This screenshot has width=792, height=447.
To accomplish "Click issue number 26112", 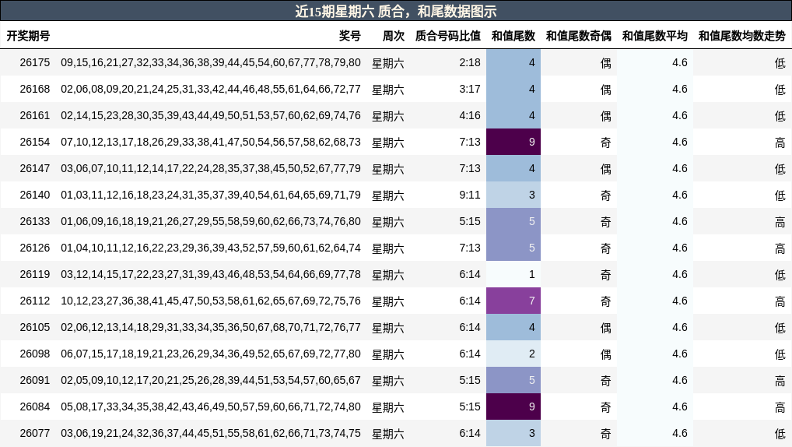I will [35, 301].
